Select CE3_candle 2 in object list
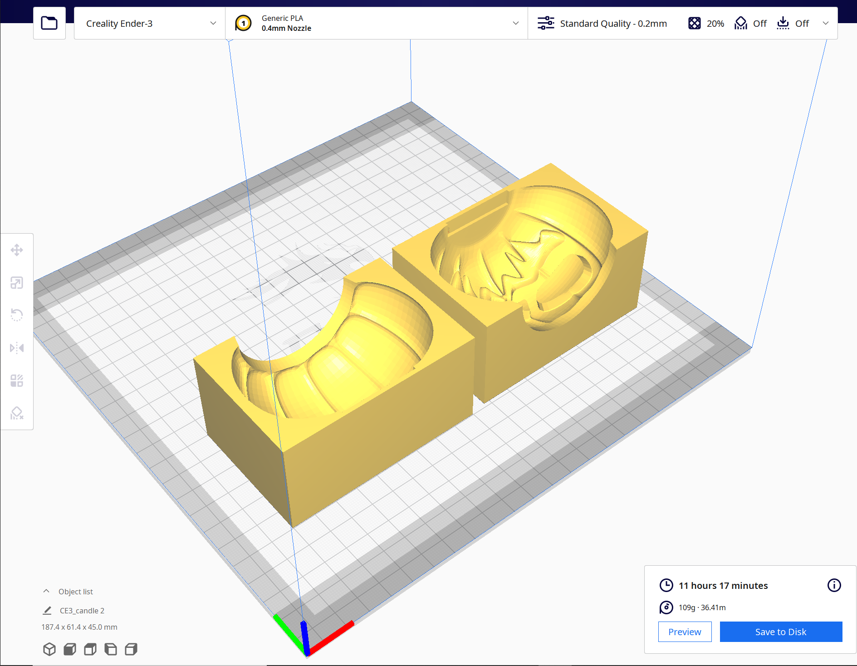Viewport: 857px width, 666px height. coord(82,611)
